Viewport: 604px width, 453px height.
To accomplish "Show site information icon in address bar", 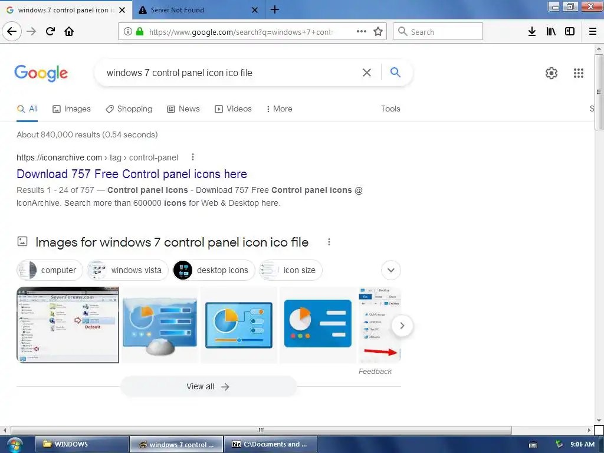I will (128, 32).
